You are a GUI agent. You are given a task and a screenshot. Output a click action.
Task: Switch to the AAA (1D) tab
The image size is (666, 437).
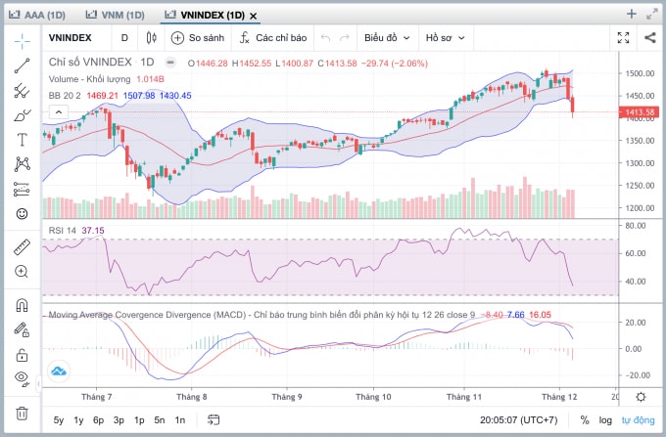[x=37, y=15]
